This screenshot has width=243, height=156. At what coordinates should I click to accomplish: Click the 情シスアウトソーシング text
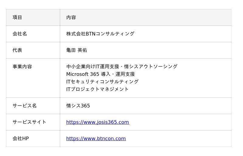[x=151, y=66]
